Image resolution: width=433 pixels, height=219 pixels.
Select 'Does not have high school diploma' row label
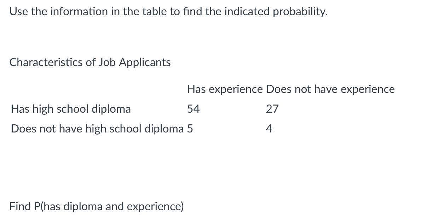97,129
